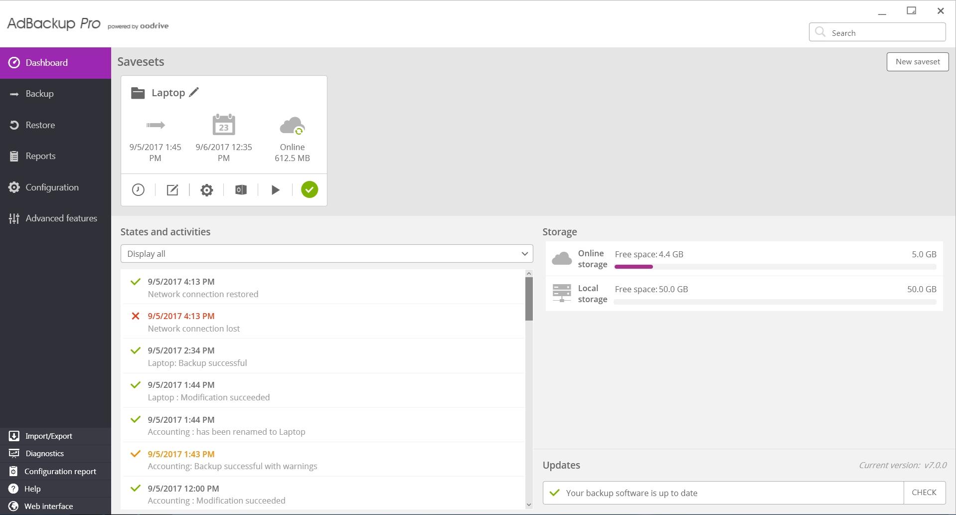Click the Online storage usage bar
The width and height of the screenshot is (956, 515).
coord(775,267)
